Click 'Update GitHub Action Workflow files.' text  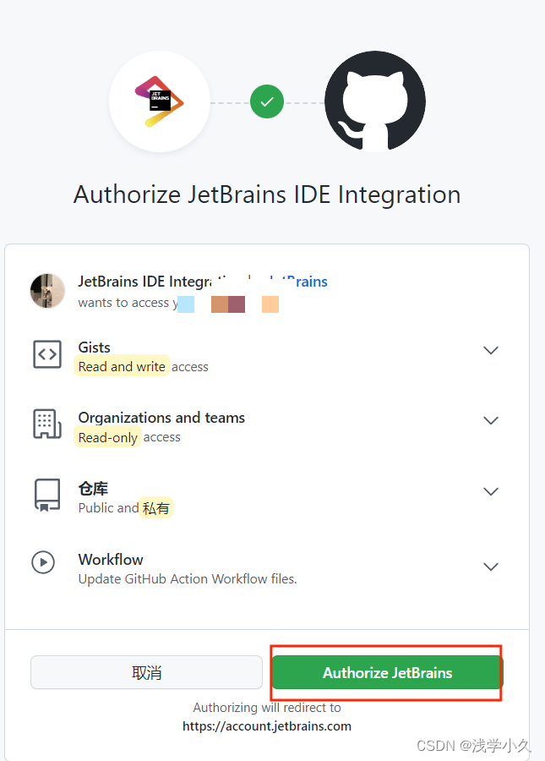(188, 579)
